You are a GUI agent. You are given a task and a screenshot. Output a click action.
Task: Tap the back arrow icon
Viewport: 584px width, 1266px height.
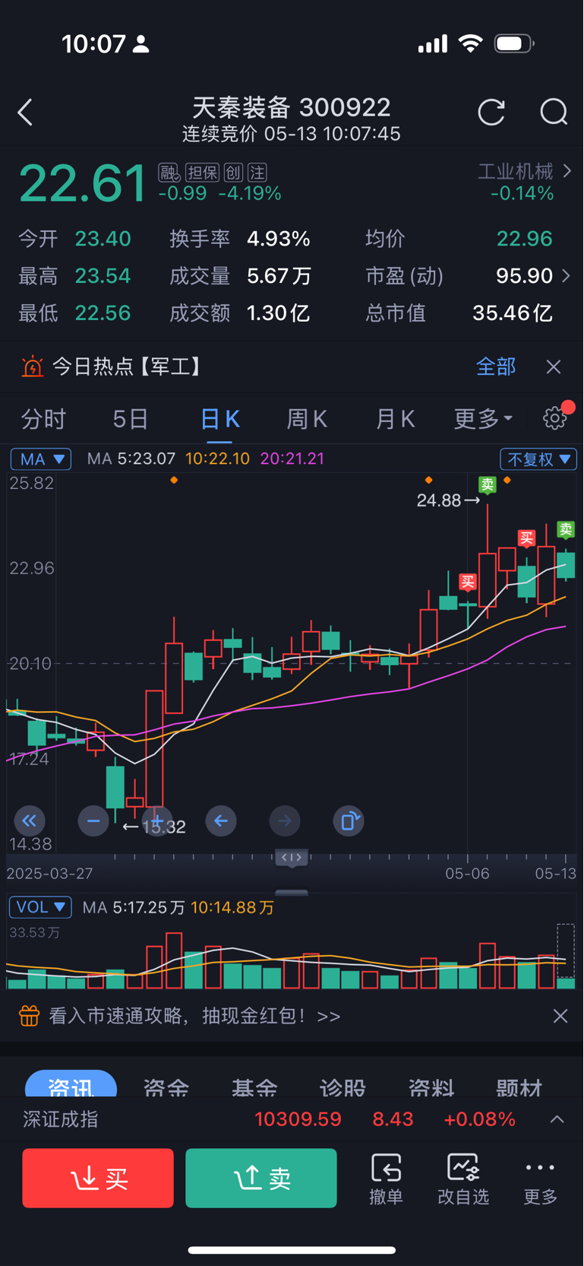[25, 113]
